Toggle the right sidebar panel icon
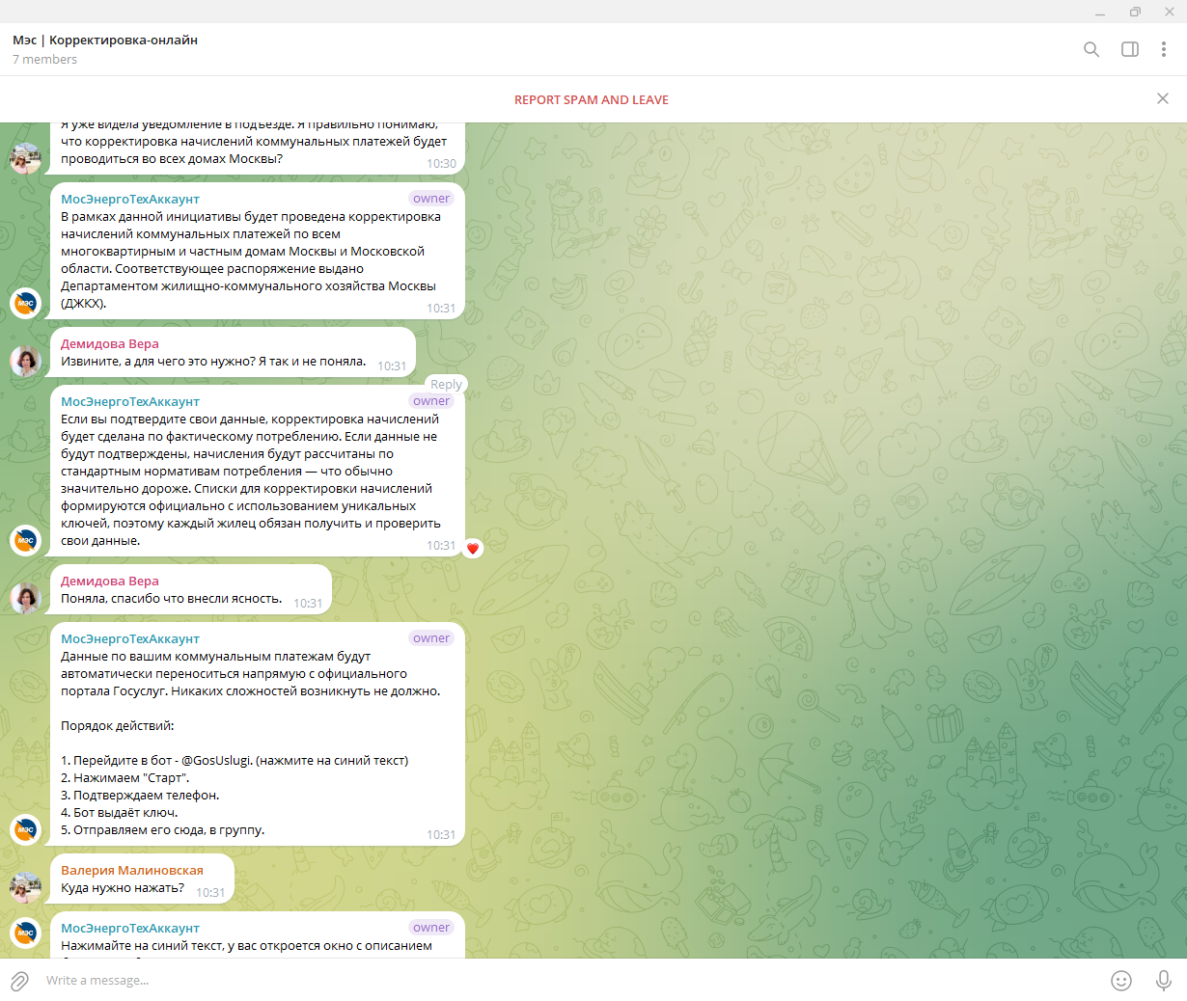 coord(1130,49)
